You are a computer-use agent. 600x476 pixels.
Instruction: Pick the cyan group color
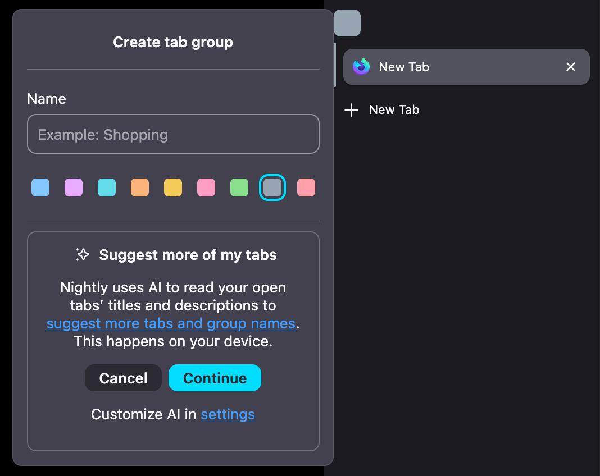107,187
